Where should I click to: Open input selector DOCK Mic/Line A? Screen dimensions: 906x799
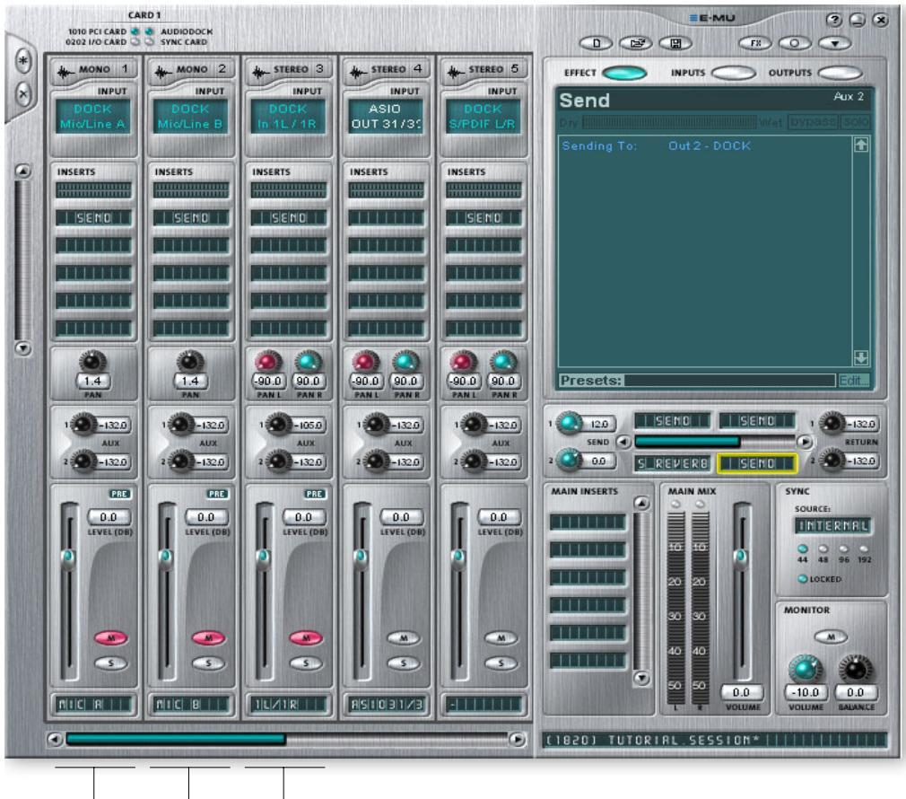[x=93, y=116]
